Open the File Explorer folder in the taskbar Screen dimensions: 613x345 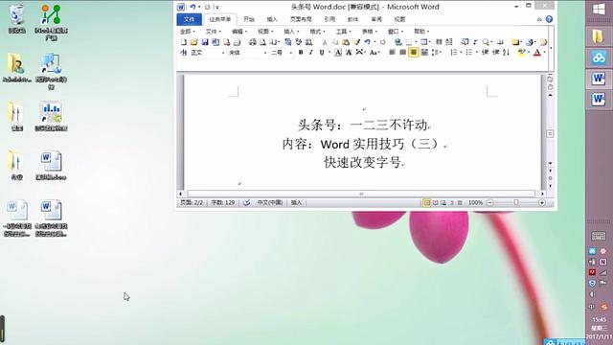[x=599, y=36]
